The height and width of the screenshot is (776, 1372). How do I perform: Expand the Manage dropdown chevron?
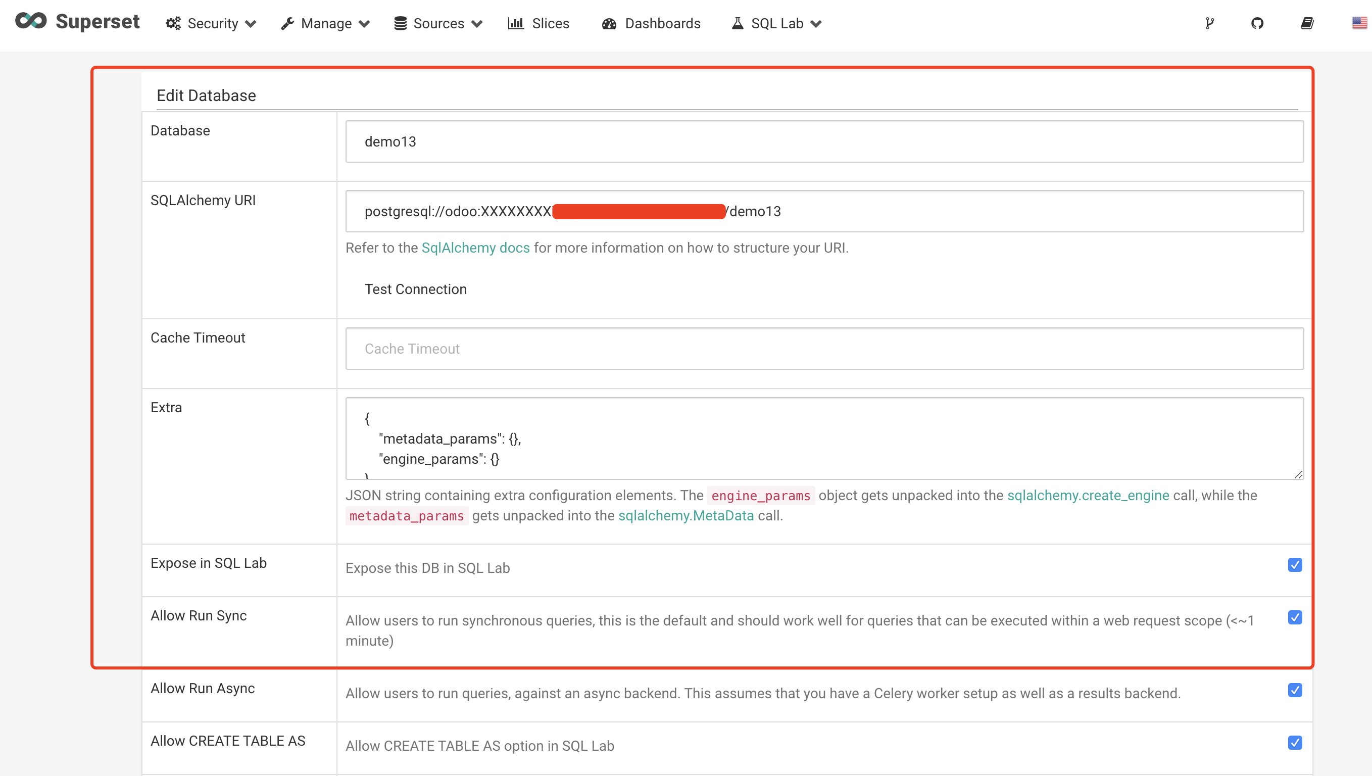coord(364,24)
